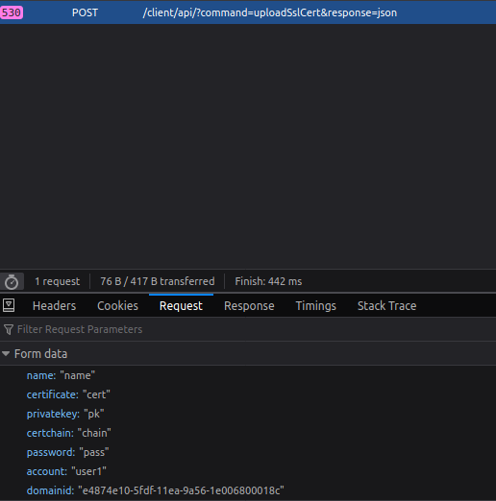The image size is (496, 501).
Task: Click the "Finish: 442 ms" entry
Action: 268,281
